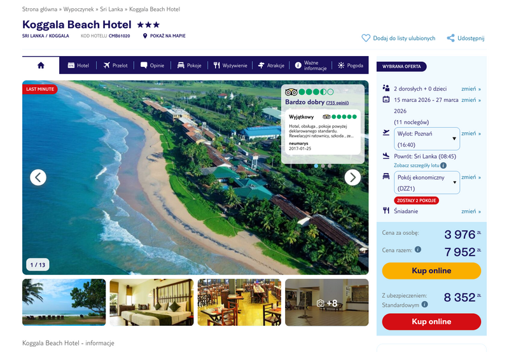
Task: Open the hotel bedroom thumbnail
Action: (x=151, y=302)
